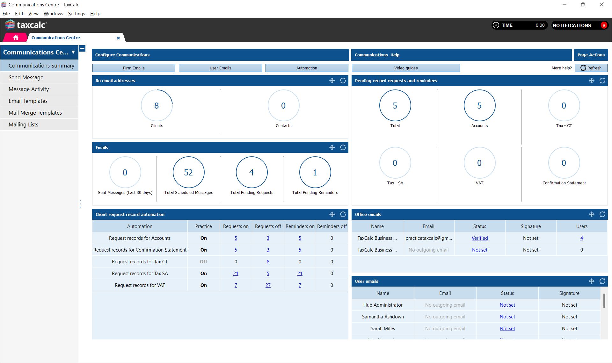Image resolution: width=612 pixels, height=363 pixels.
Task: Click move icon on User emails panel
Action: click(x=591, y=281)
